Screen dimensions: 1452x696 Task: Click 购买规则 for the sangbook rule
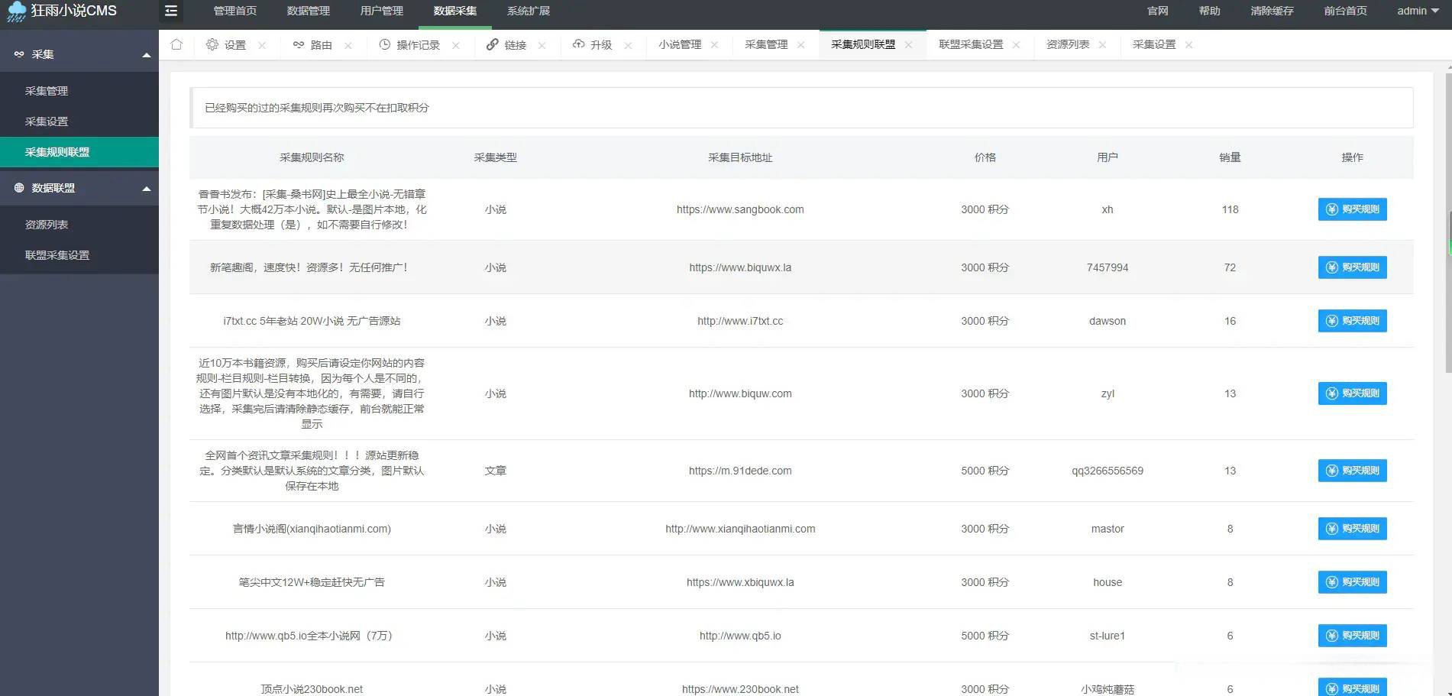point(1352,209)
